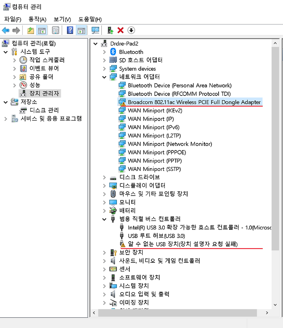
Task: Click the SD 호스트 어댑터 icon
Action: tap(113, 60)
